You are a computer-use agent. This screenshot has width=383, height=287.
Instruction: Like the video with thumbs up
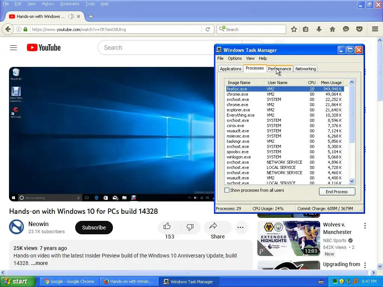click(x=167, y=226)
